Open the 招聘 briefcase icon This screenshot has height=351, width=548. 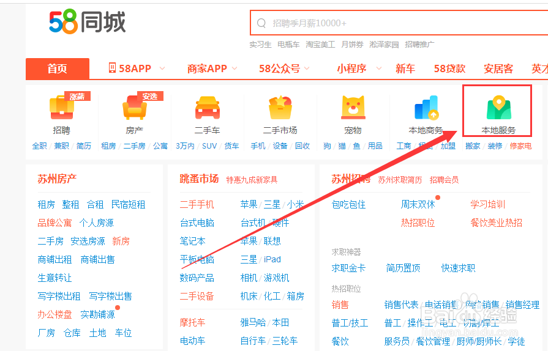pyautogui.click(x=61, y=108)
